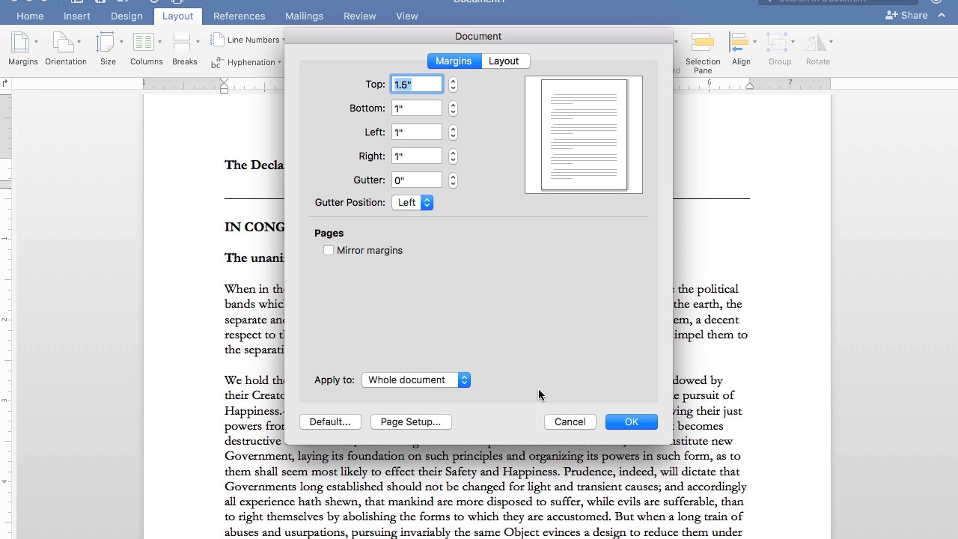Screen dimensions: 958x539
Task: Switch to the References ribbon tab
Action: click(239, 16)
